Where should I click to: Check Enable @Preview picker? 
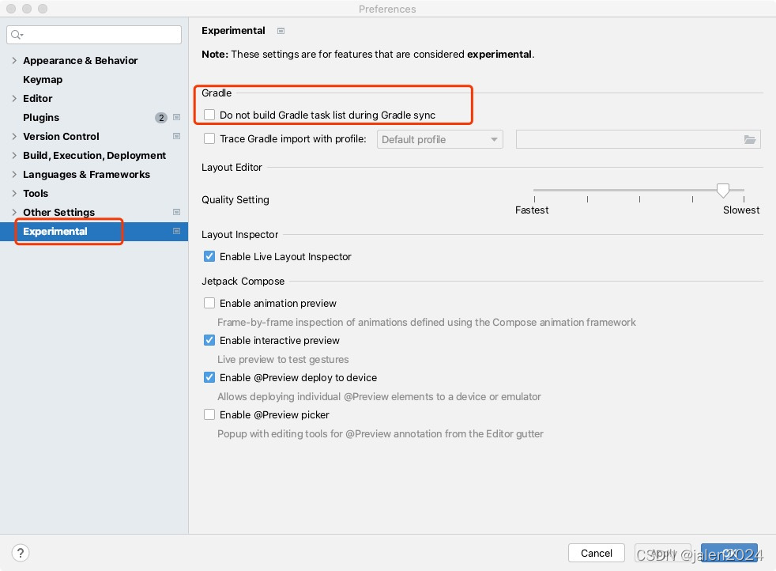209,414
